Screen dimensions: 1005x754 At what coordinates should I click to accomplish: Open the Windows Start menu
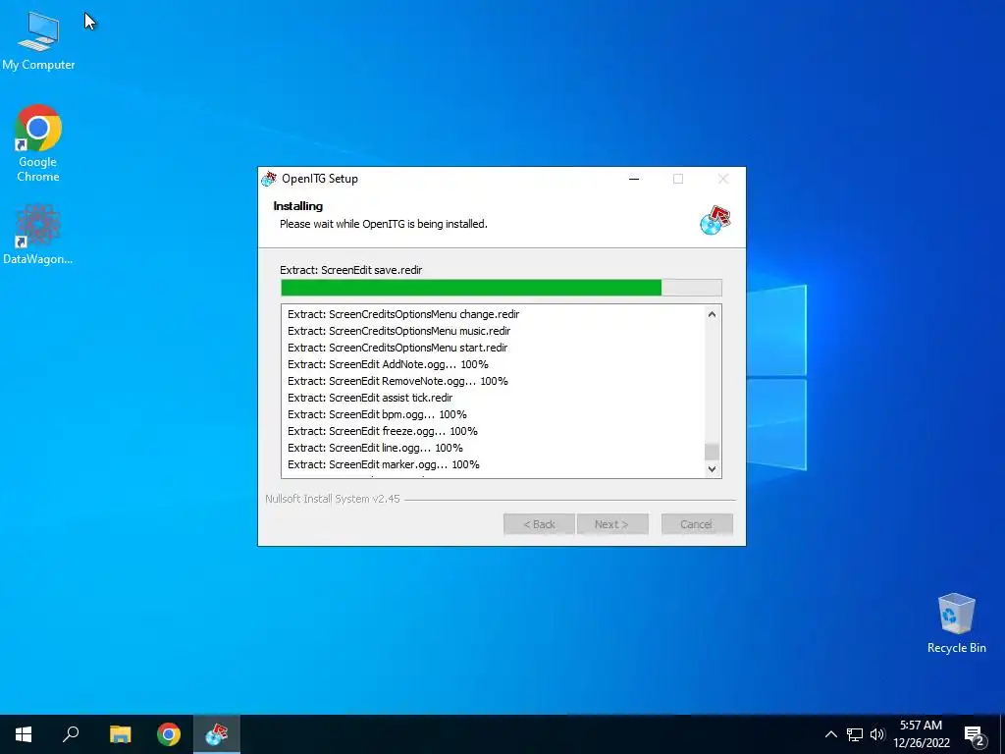[x=24, y=734]
